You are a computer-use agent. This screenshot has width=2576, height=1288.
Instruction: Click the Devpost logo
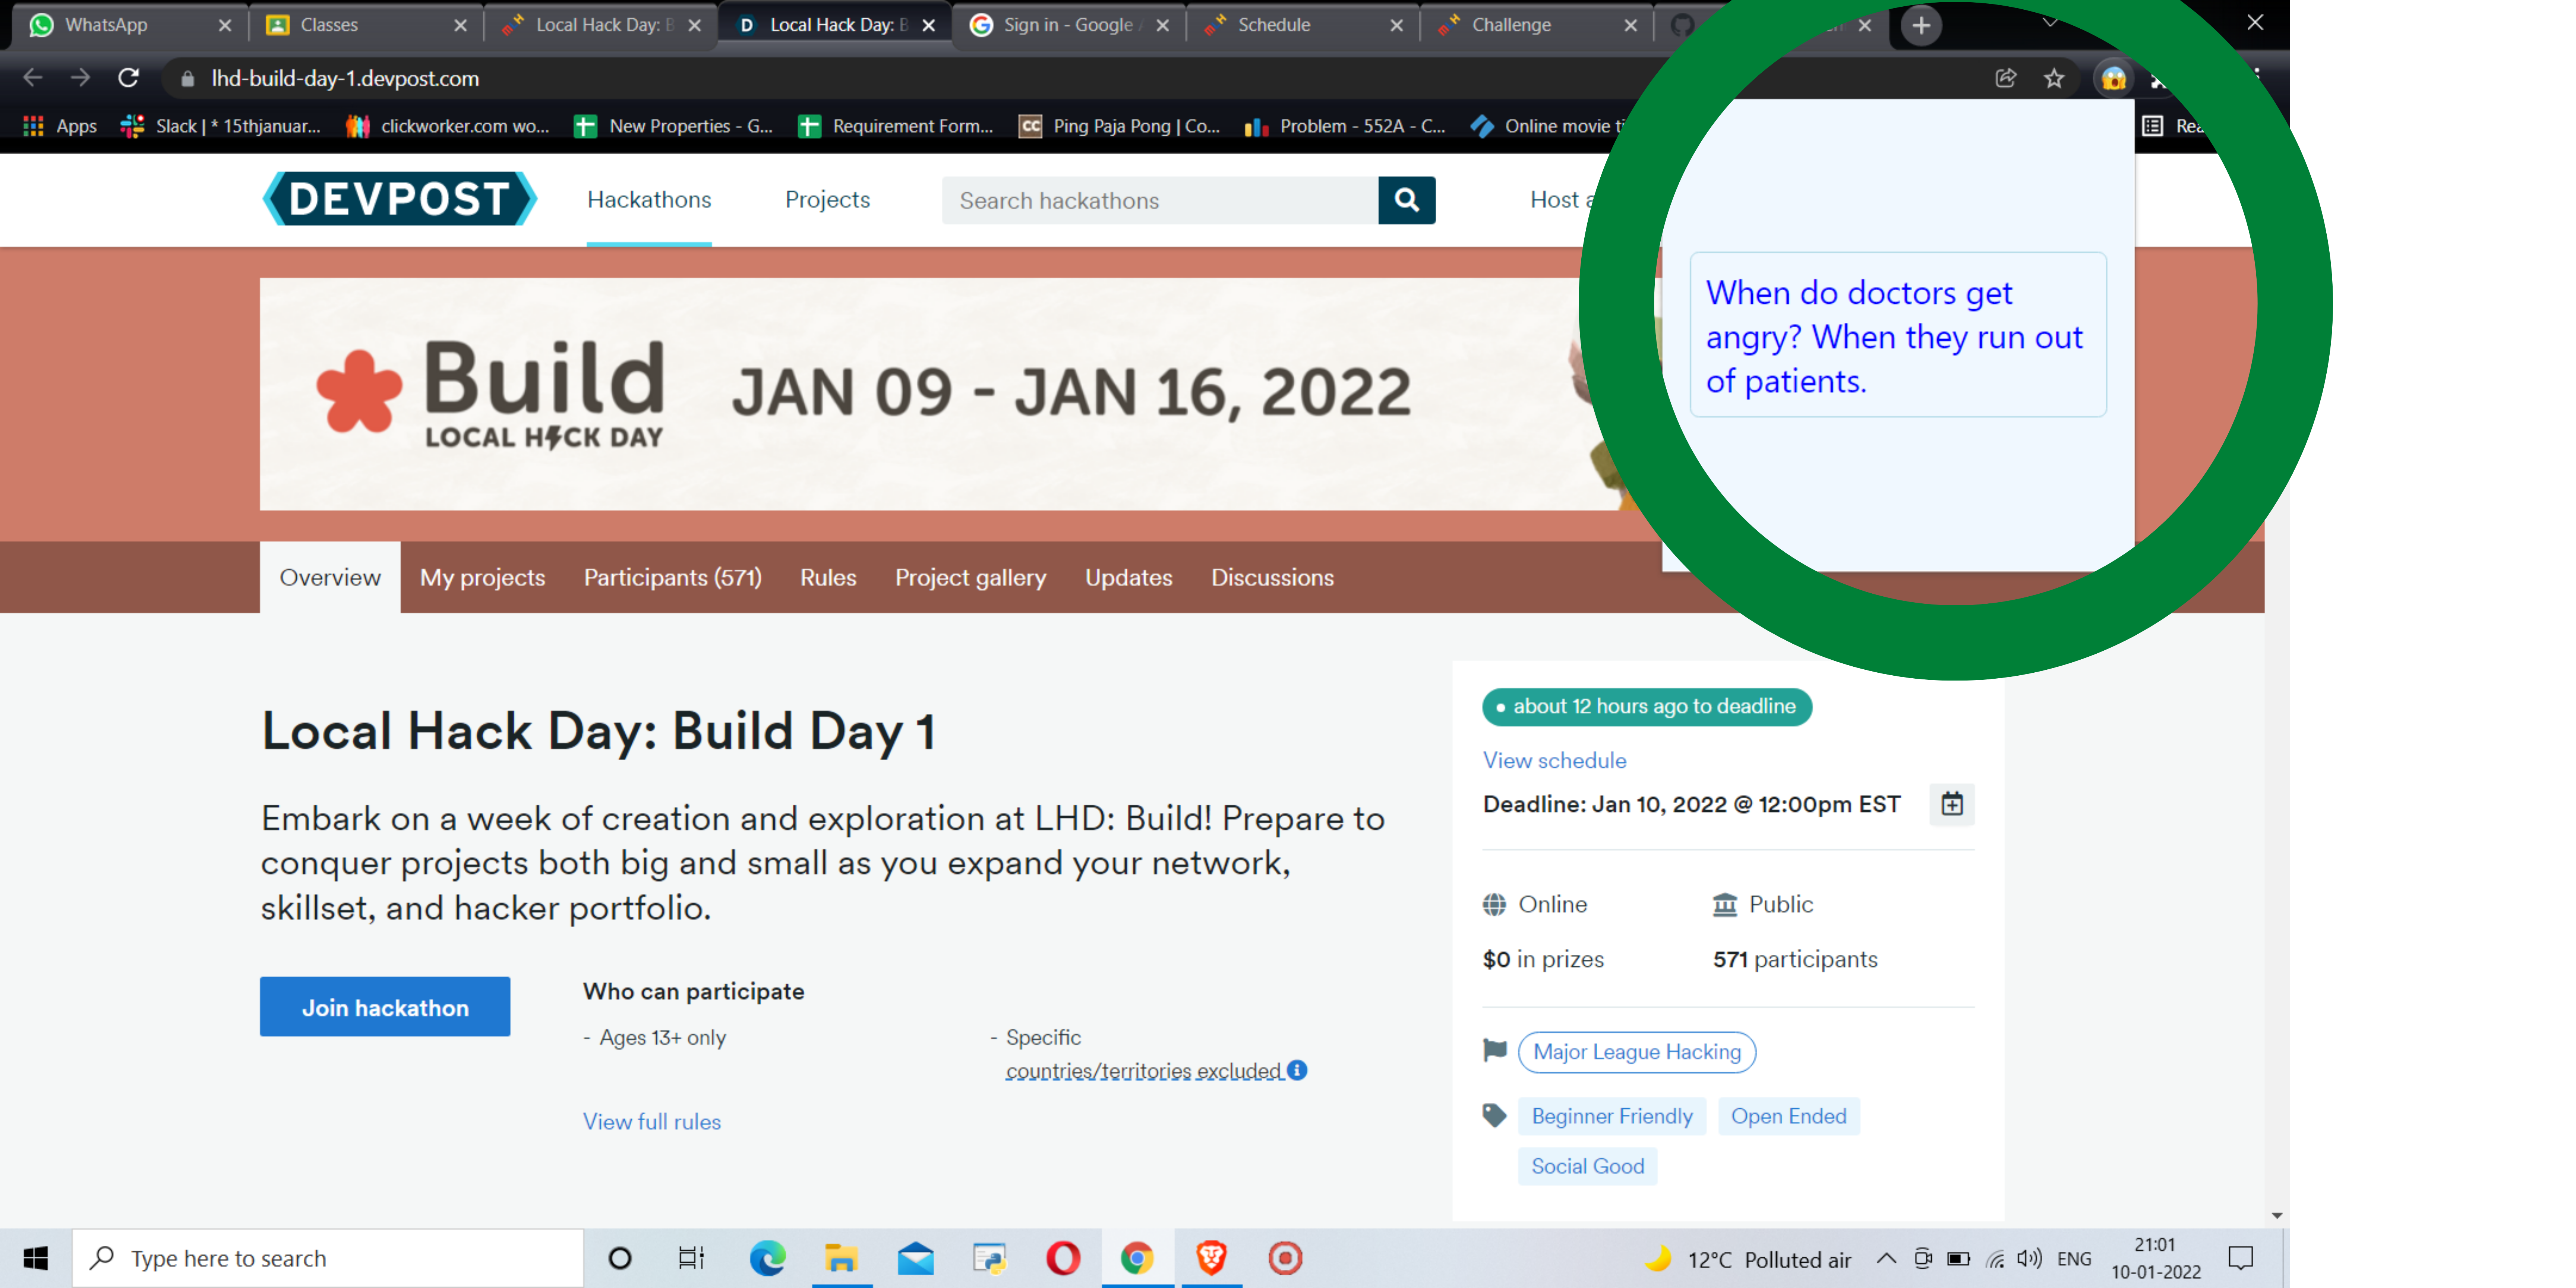(399, 199)
